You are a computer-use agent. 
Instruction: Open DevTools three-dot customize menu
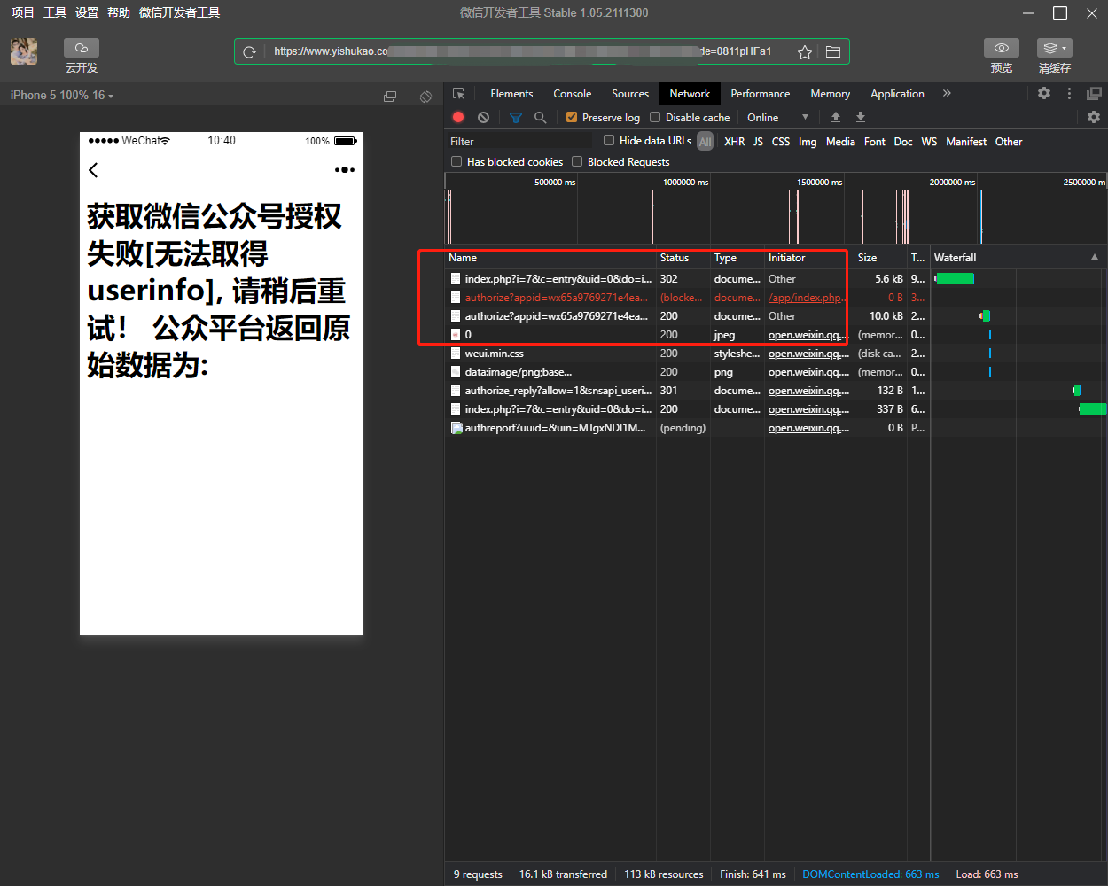(x=1069, y=93)
